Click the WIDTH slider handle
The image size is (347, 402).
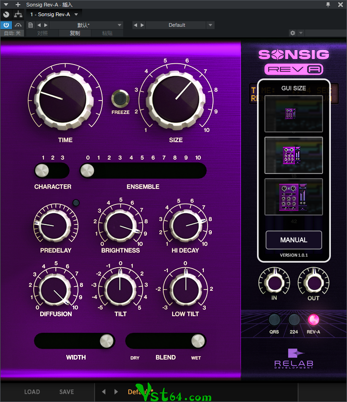(107, 341)
